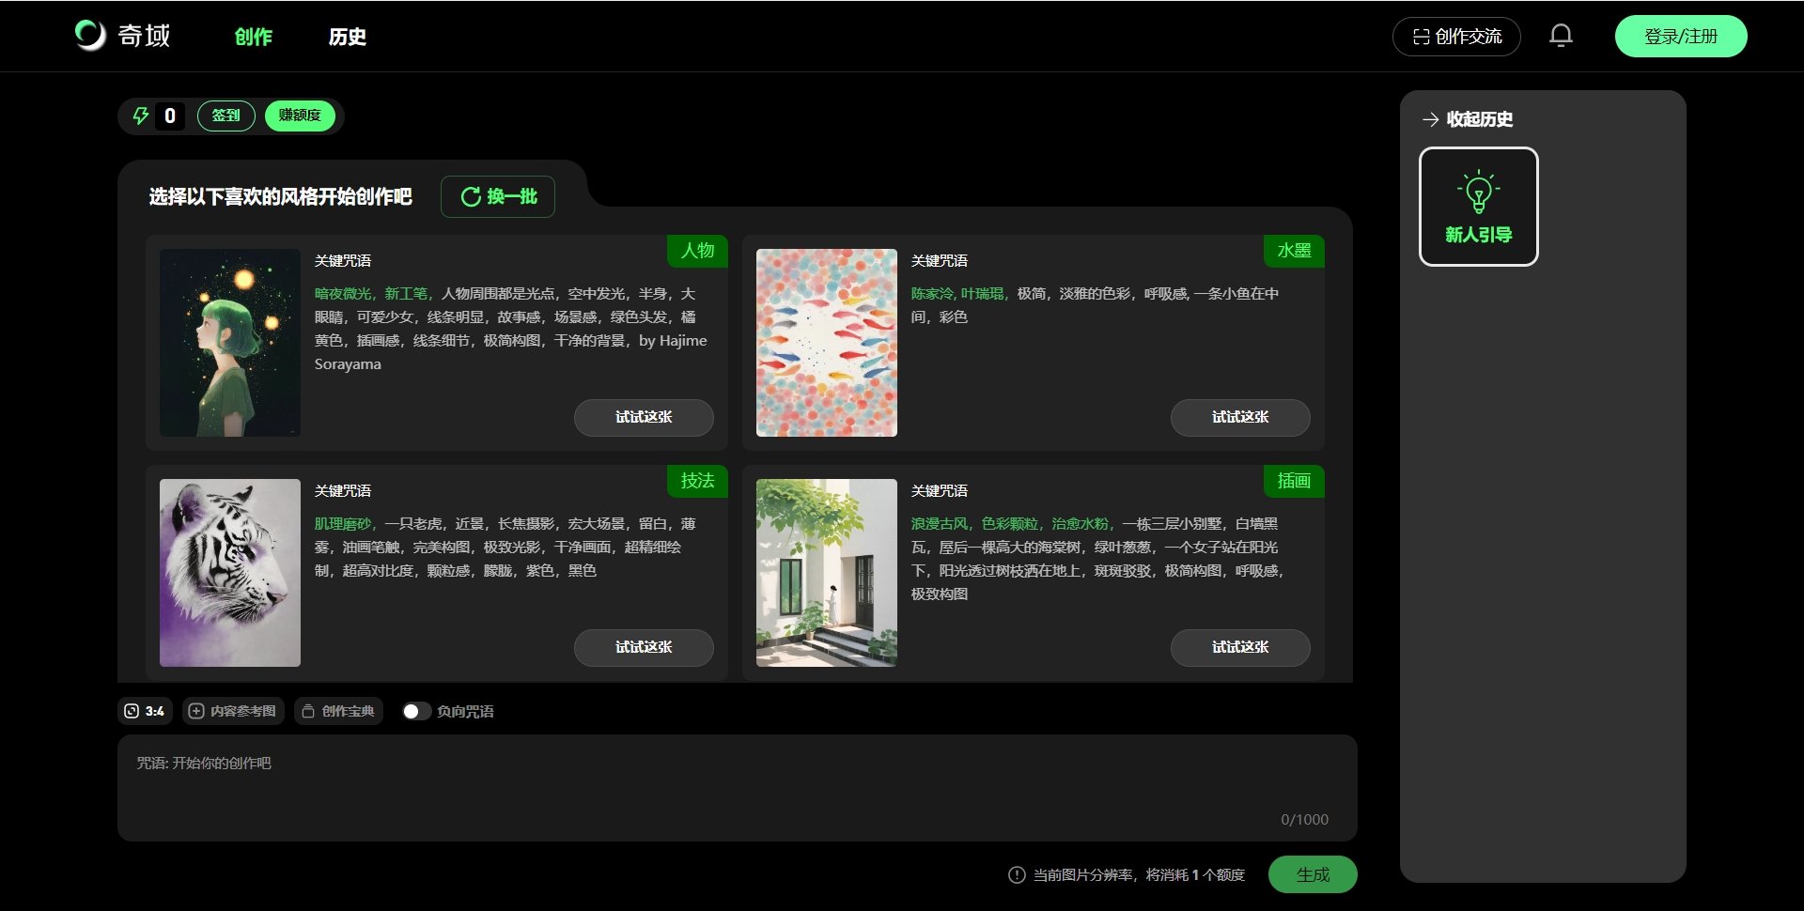The width and height of the screenshot is (1804, 911).
Task: Click the 咒语 prompt input field
Action: 736,787
